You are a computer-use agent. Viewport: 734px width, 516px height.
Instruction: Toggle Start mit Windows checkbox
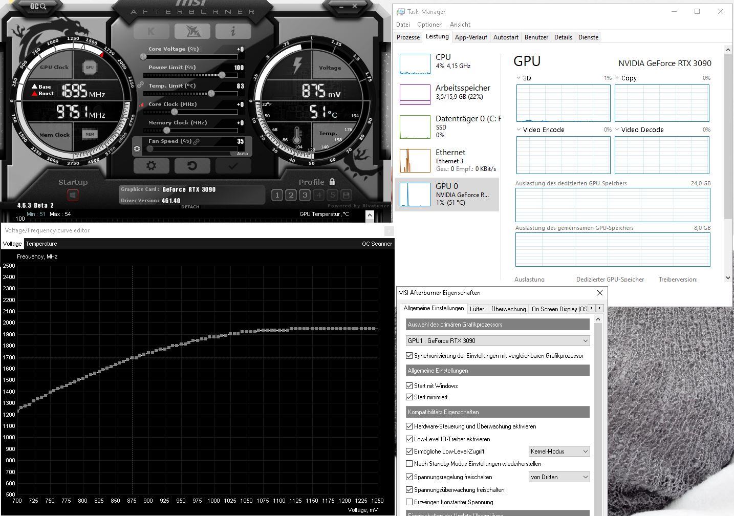pyautogui.click(x=409, y=386)
